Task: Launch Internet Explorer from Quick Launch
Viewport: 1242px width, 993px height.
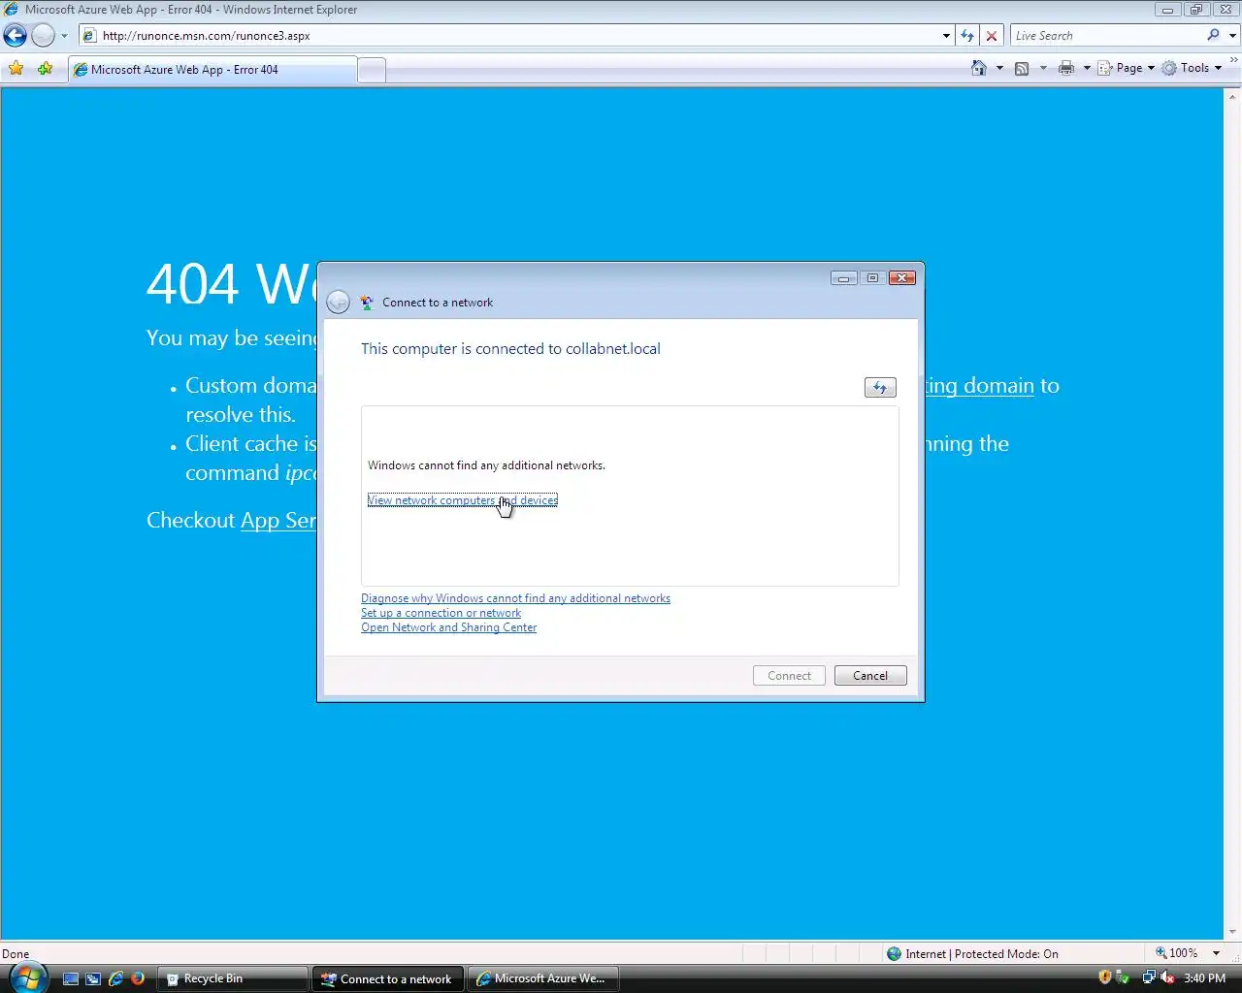Action: pyautogui.click(x=116, y=979)
